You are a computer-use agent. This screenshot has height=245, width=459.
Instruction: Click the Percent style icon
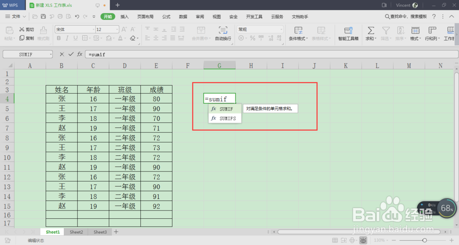coord(252,38)
